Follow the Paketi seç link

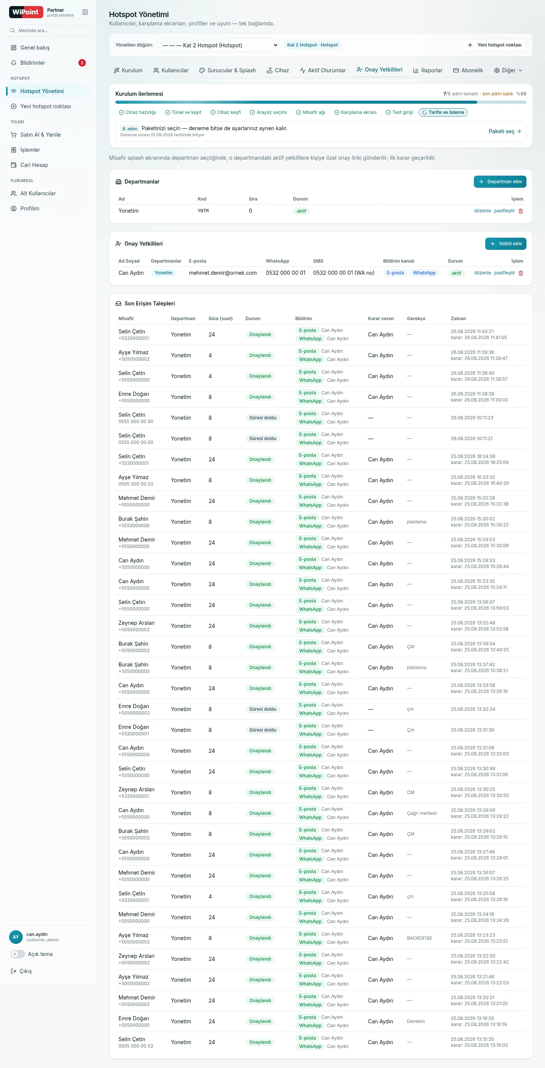[505, 131]
